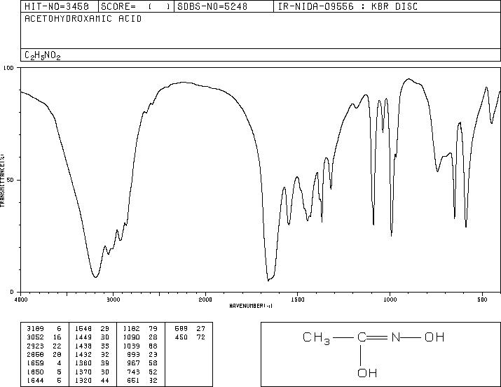Select the 2923 22 peak table row
The width and height of the screenshot is (501, 387).
coord(44,346)
